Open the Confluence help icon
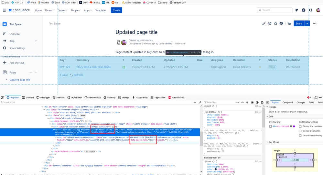The height and width of the screenshot is (175, 323). tap(303, 10)
